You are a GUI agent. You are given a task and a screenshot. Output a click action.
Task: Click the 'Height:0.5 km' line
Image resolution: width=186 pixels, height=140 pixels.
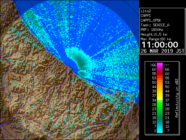(154, 34)
